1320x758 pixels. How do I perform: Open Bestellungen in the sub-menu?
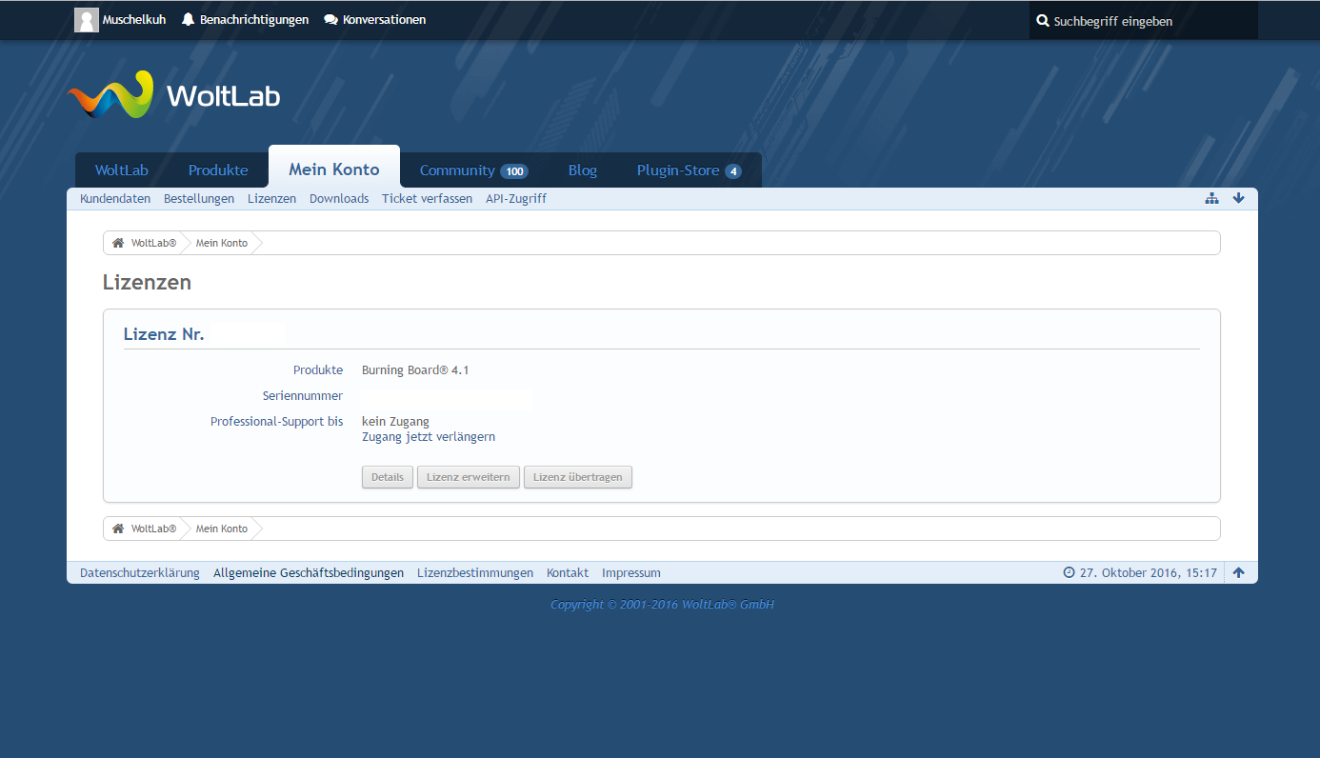coord(199,199)
